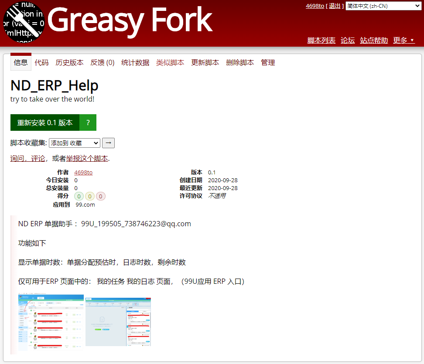Open the 删除脚本 tab
424x364 pixels.
[x=240, y=63]
